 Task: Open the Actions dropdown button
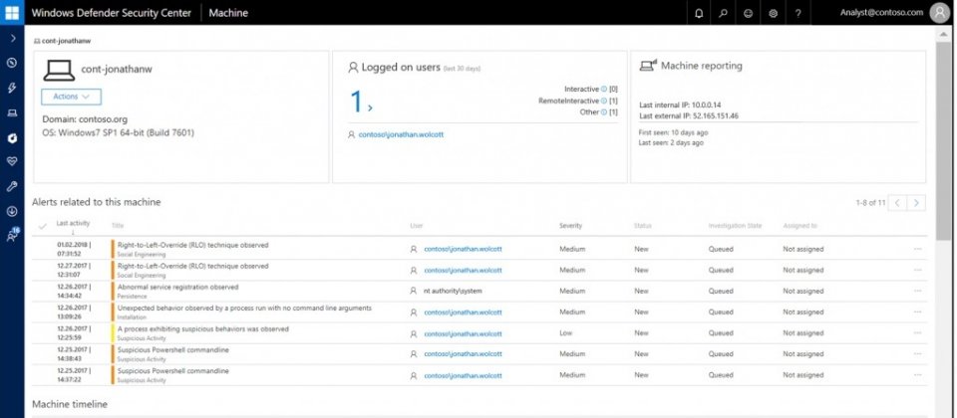(72, 97)
